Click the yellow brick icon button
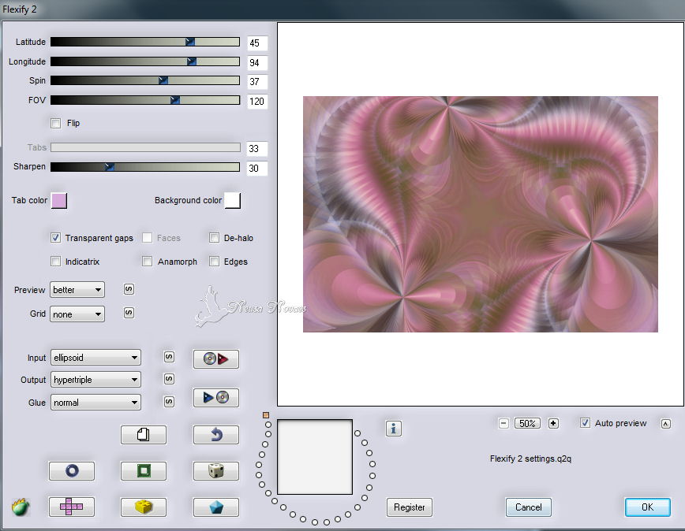The image size is (685, 531). 144,507
